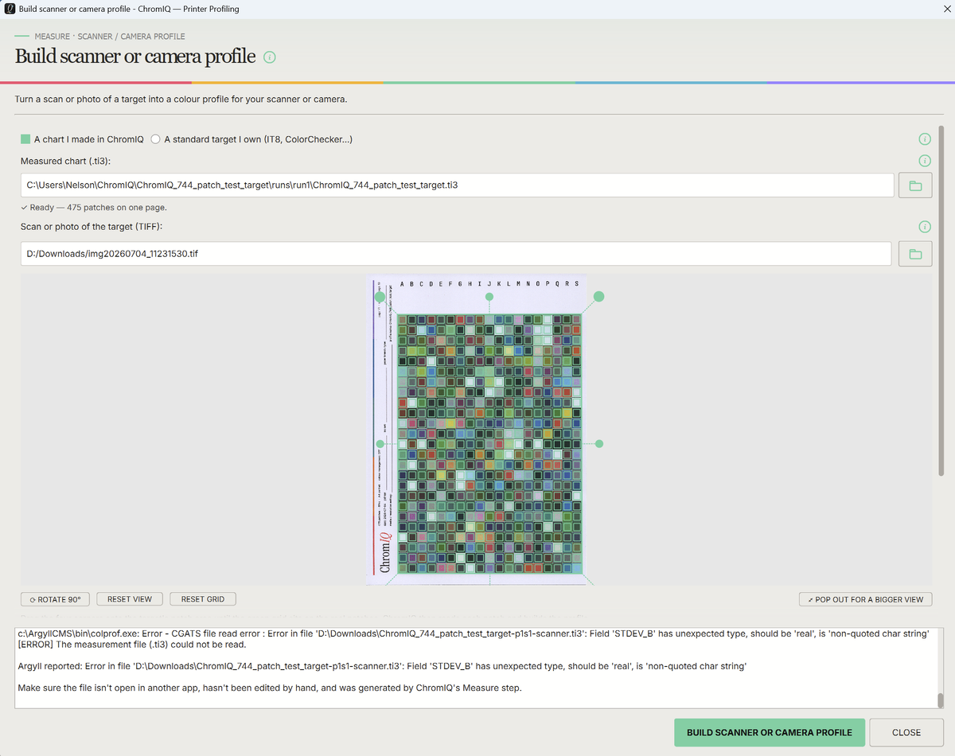Image resolution: width=955 pixels, height=756 pixels.
Task: Browse folder for the measured .ti3 chart
Action: pos(915,185)
